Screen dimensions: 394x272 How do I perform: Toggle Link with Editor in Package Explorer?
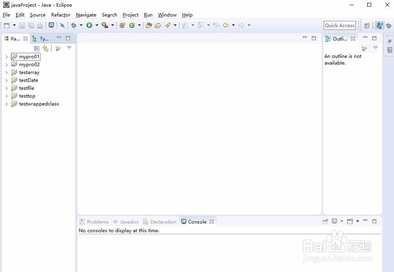pyautogui.click(x=45, y=48)
